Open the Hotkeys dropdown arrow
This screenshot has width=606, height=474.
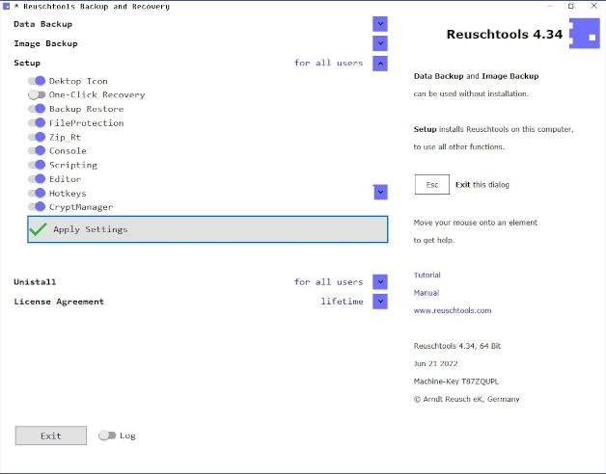click(x=380, y=193)
